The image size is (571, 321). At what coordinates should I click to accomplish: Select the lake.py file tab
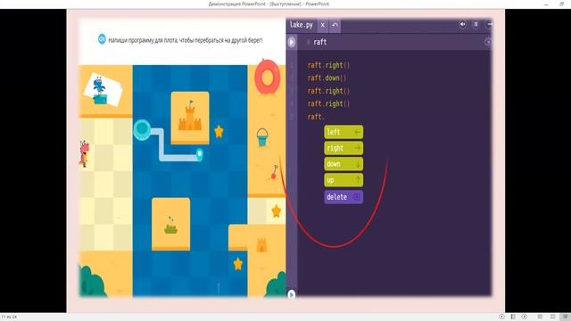(302, 25)
